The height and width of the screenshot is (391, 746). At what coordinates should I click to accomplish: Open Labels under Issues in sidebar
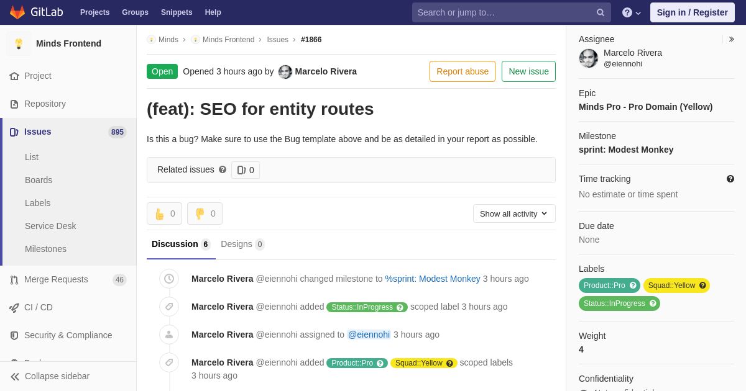[37, 203]
